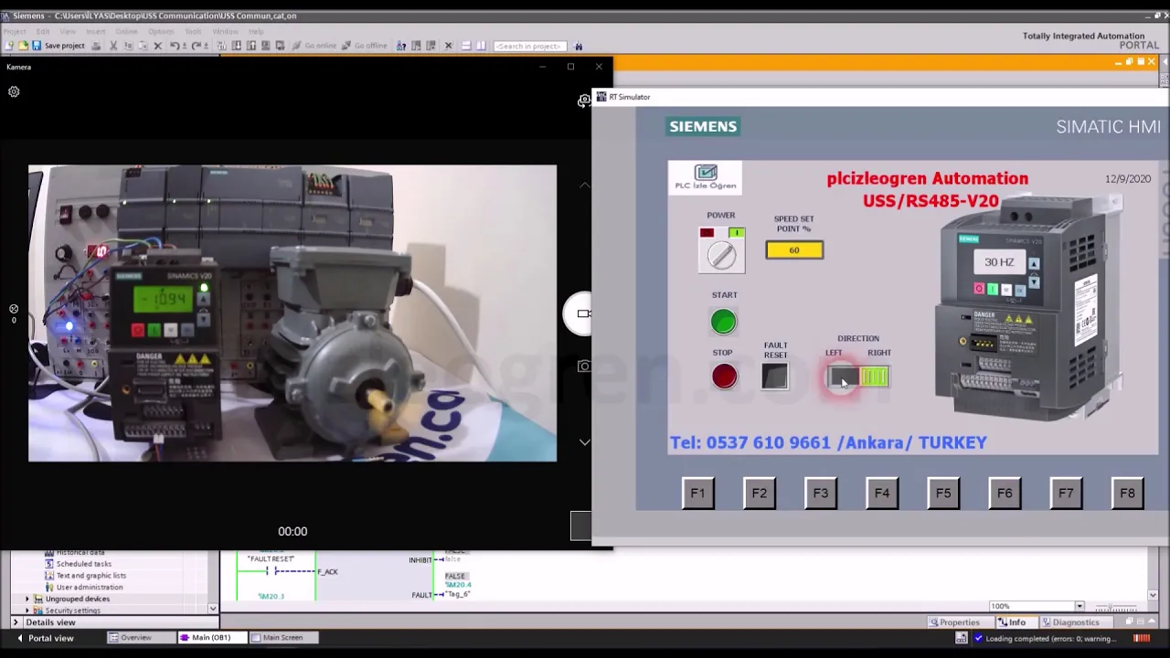Open Kamera settings gear icon
The width and height of the screenshot is (1170, 658).
[14, 91]
